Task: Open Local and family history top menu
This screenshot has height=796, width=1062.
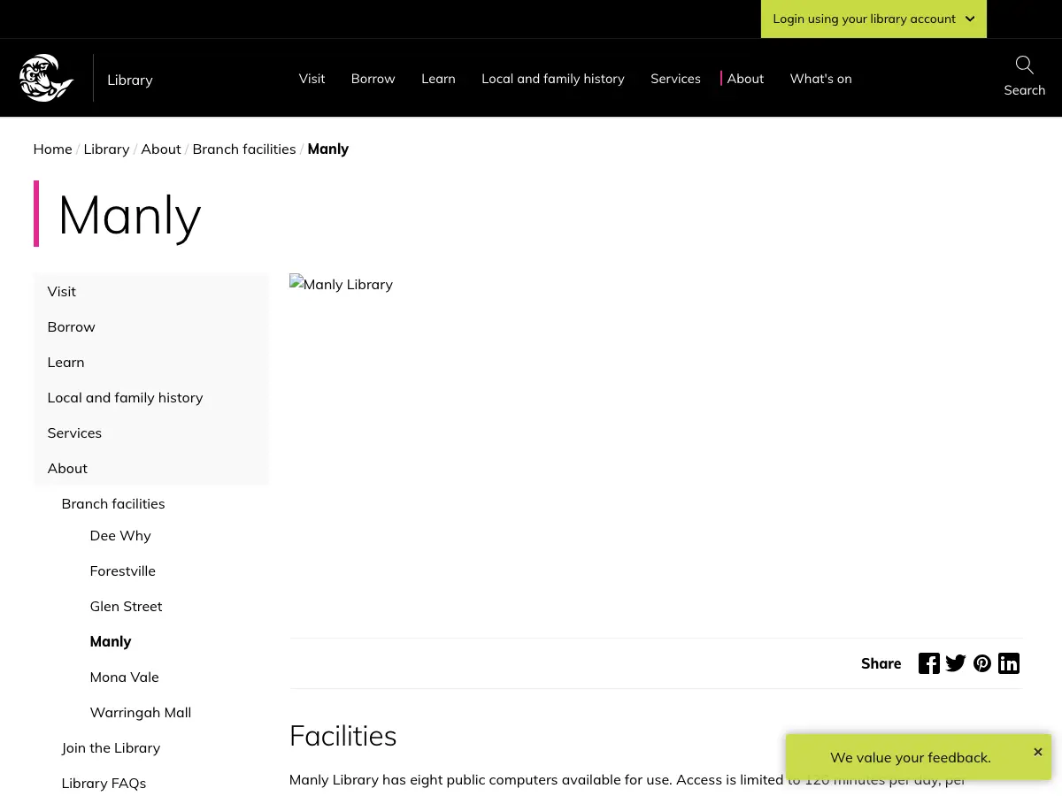Action: point(553,79)
